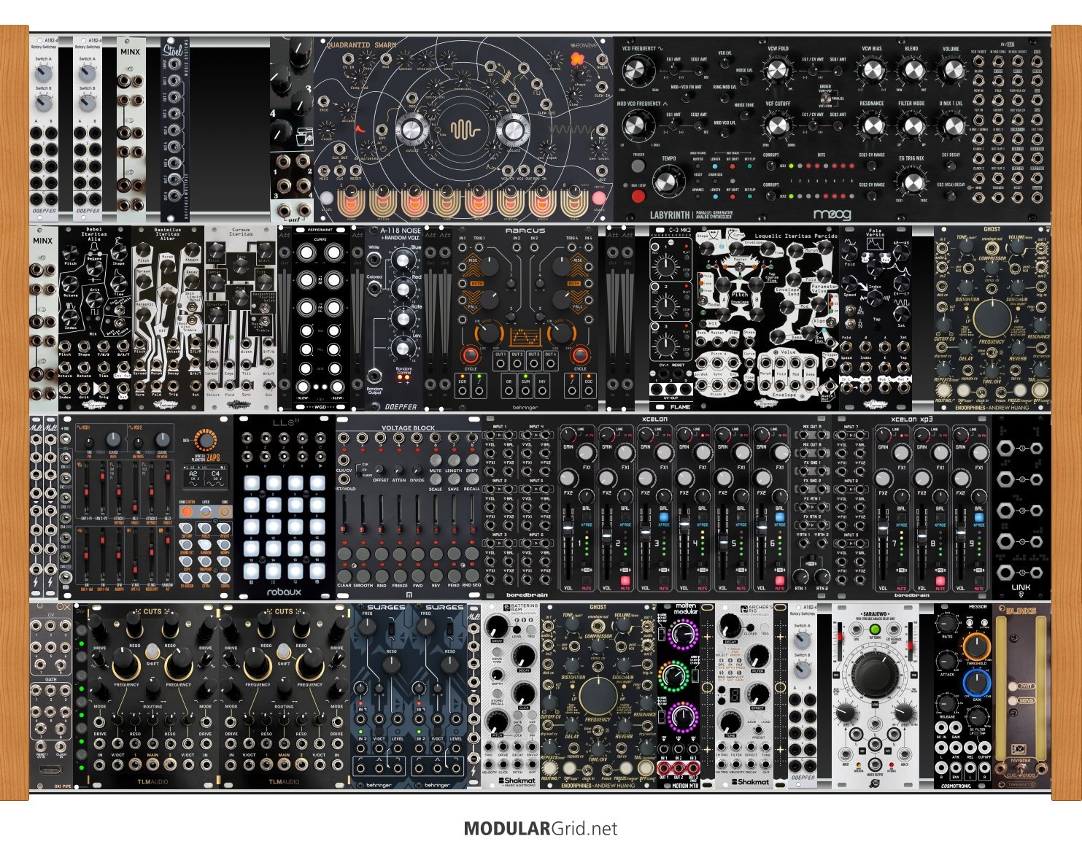
Task: Click the CLEAR button on Voltage Block
Action: click(x=344, y=575)
